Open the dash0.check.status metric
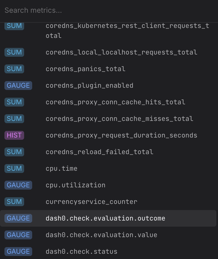The height and width of the screenshot is (259, 218). [x=81, y=252]
